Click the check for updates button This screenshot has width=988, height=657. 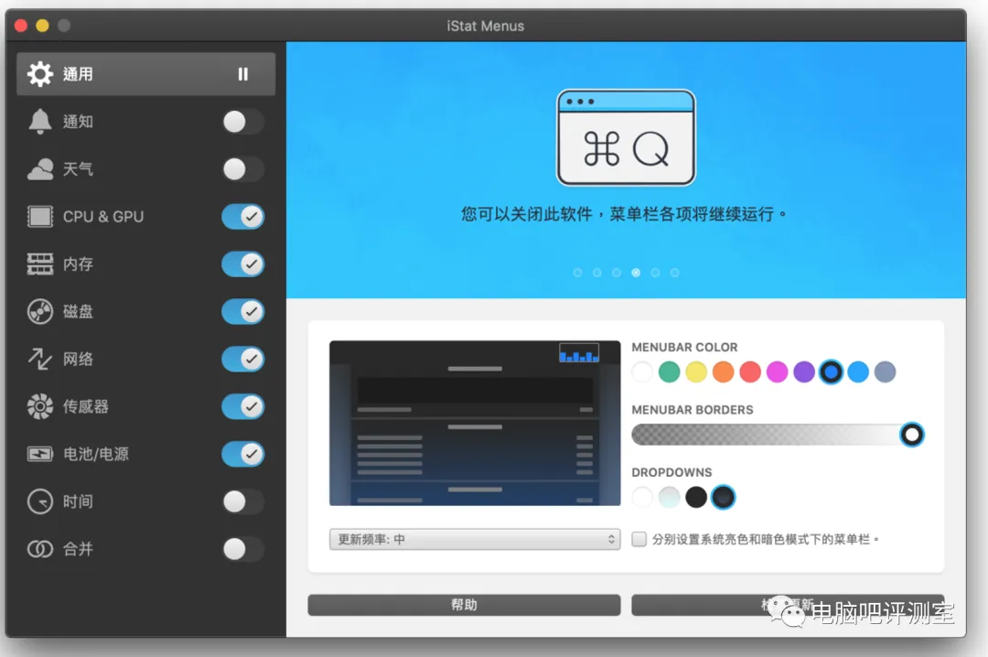tap(788, 605)
